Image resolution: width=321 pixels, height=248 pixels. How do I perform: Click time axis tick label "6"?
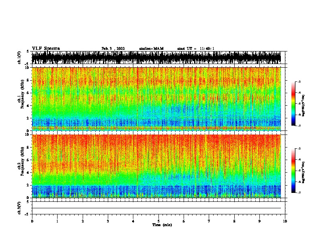[x=184, y=221]
